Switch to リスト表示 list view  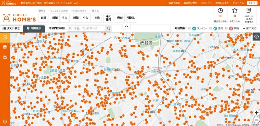coord(11,28)
